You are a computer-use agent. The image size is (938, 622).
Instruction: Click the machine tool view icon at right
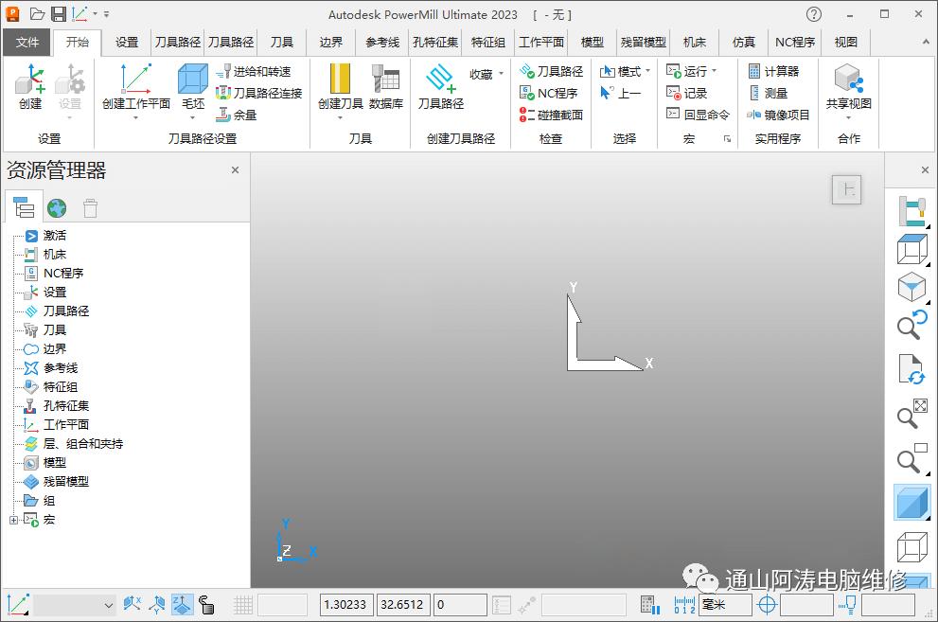coord(912,210)
